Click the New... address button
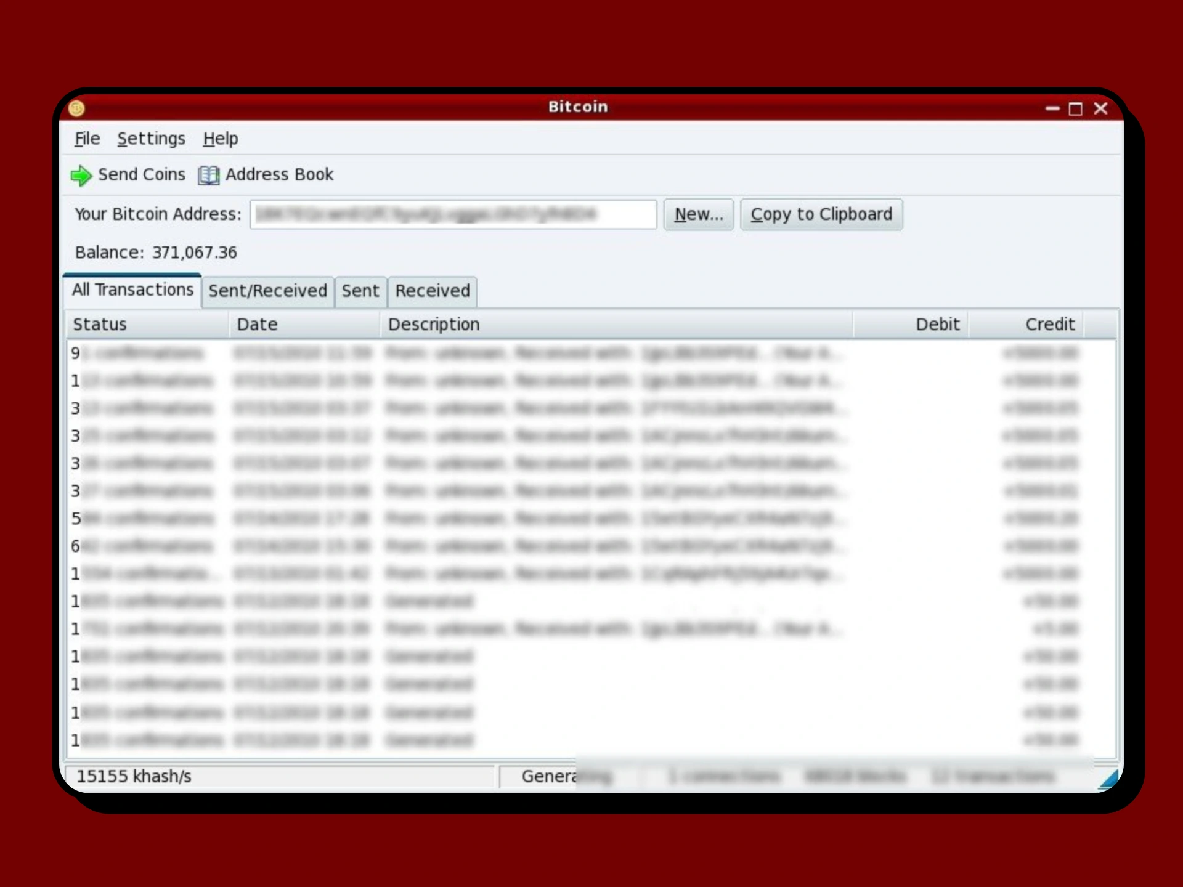 click(x=698, y=214)
